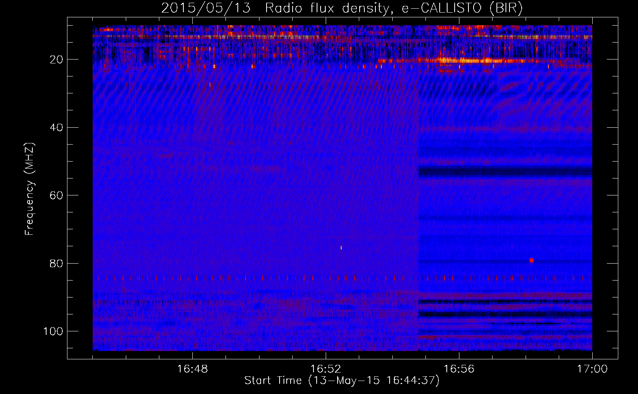Viewport: 638px width, 394px height.
Task: Click the plot title "2015/05/13 Radio flux density, e-CALLISTO (BIR)"
Action: (342, 8)
